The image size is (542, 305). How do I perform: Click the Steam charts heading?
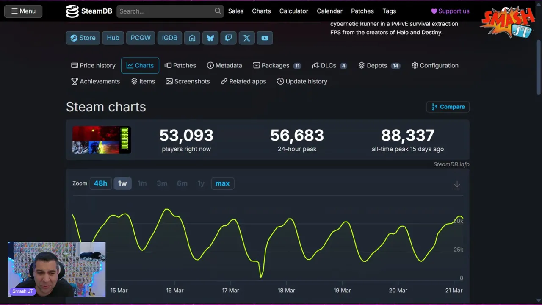(106, 107)
